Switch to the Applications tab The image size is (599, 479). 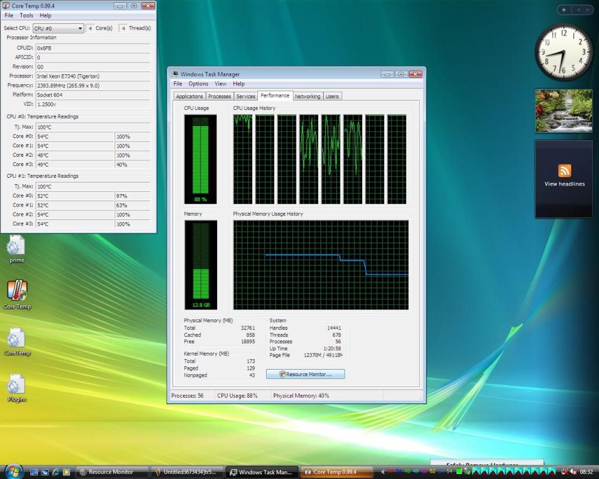click(190, 97)
